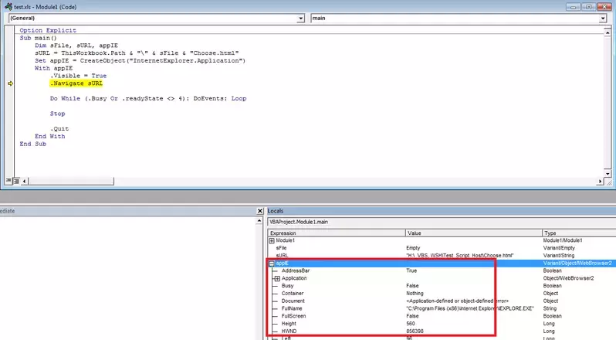Click the .Quit line in code
Viewport: 616px width, 340px height.
pyautogui.click(x=59, y=129)
